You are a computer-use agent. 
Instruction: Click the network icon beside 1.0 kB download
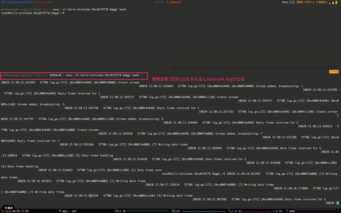pos(230,211)
